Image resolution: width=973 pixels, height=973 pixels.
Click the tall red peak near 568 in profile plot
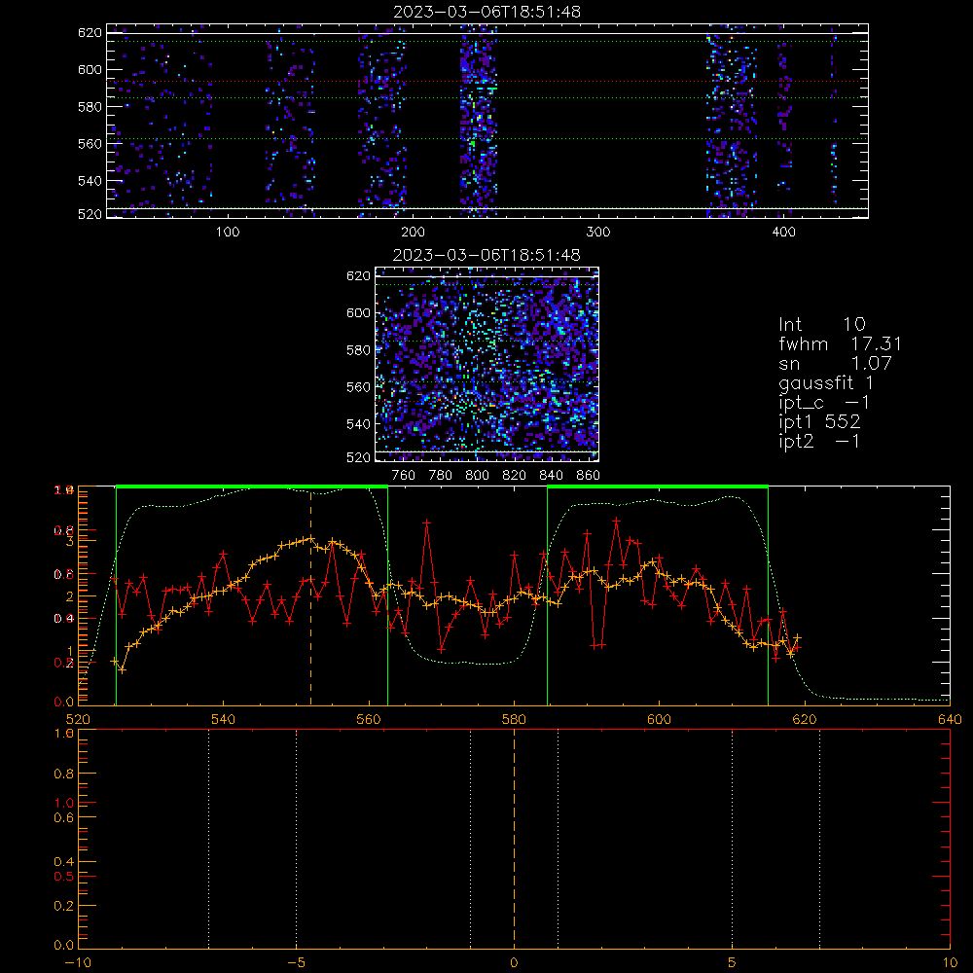click(x=426, y=523)
